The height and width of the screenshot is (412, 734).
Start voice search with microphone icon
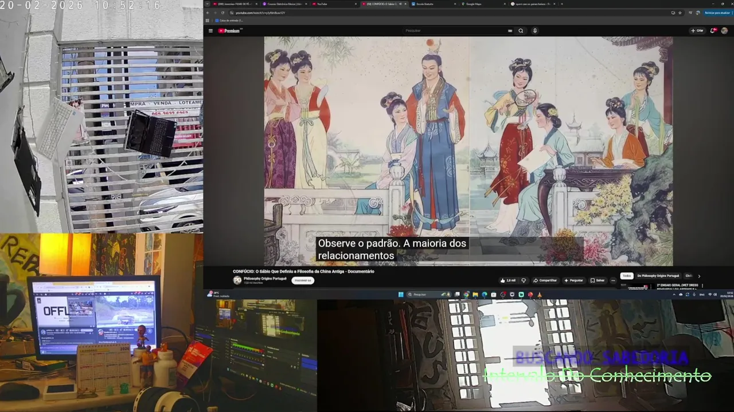point(534,31)
